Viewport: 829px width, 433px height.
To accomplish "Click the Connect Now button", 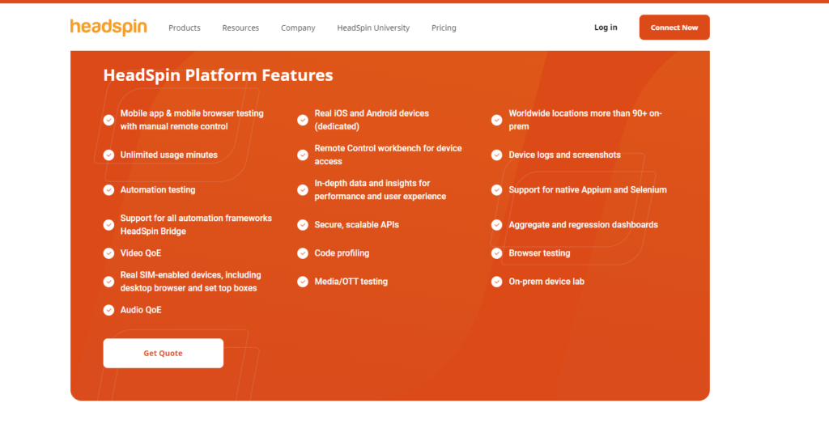I will click(674, 28).
